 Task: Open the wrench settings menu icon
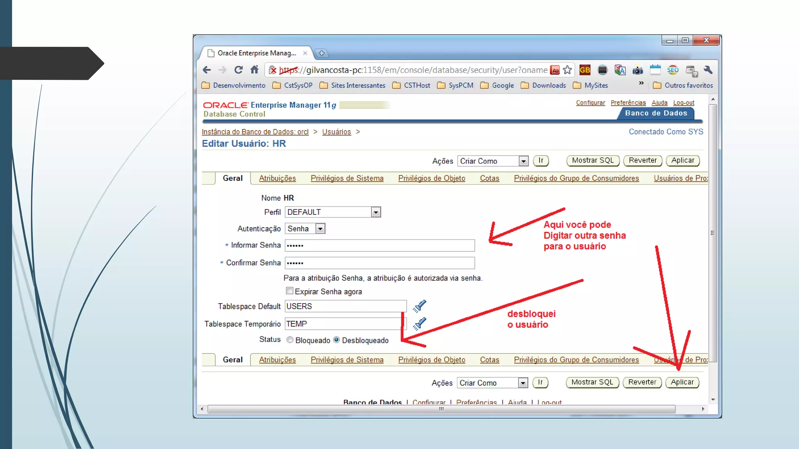point(708,70)
